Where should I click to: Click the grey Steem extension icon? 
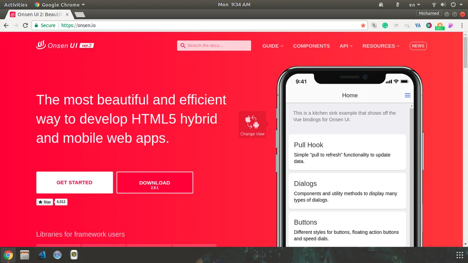(407, 26)
